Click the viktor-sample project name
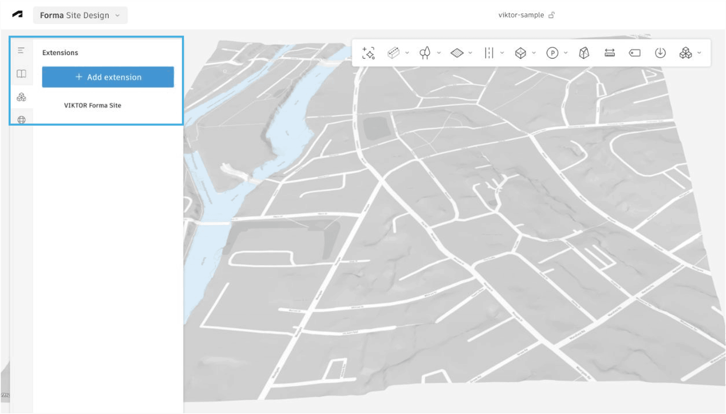Viewport: 726px width, 414px height. click(x=521, y=15)
